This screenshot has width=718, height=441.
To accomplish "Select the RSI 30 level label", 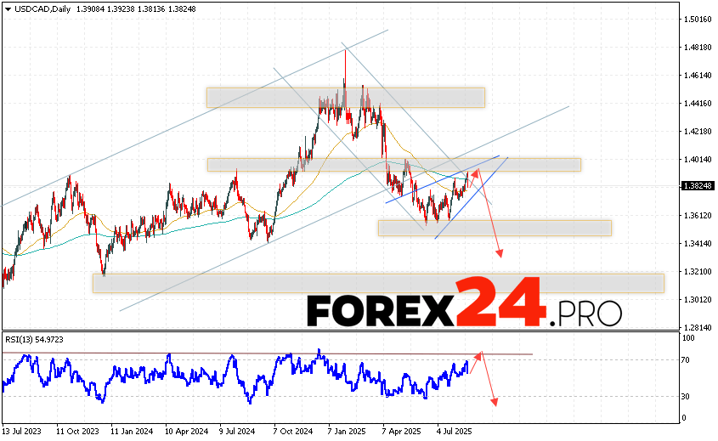I will coord(685,397).
